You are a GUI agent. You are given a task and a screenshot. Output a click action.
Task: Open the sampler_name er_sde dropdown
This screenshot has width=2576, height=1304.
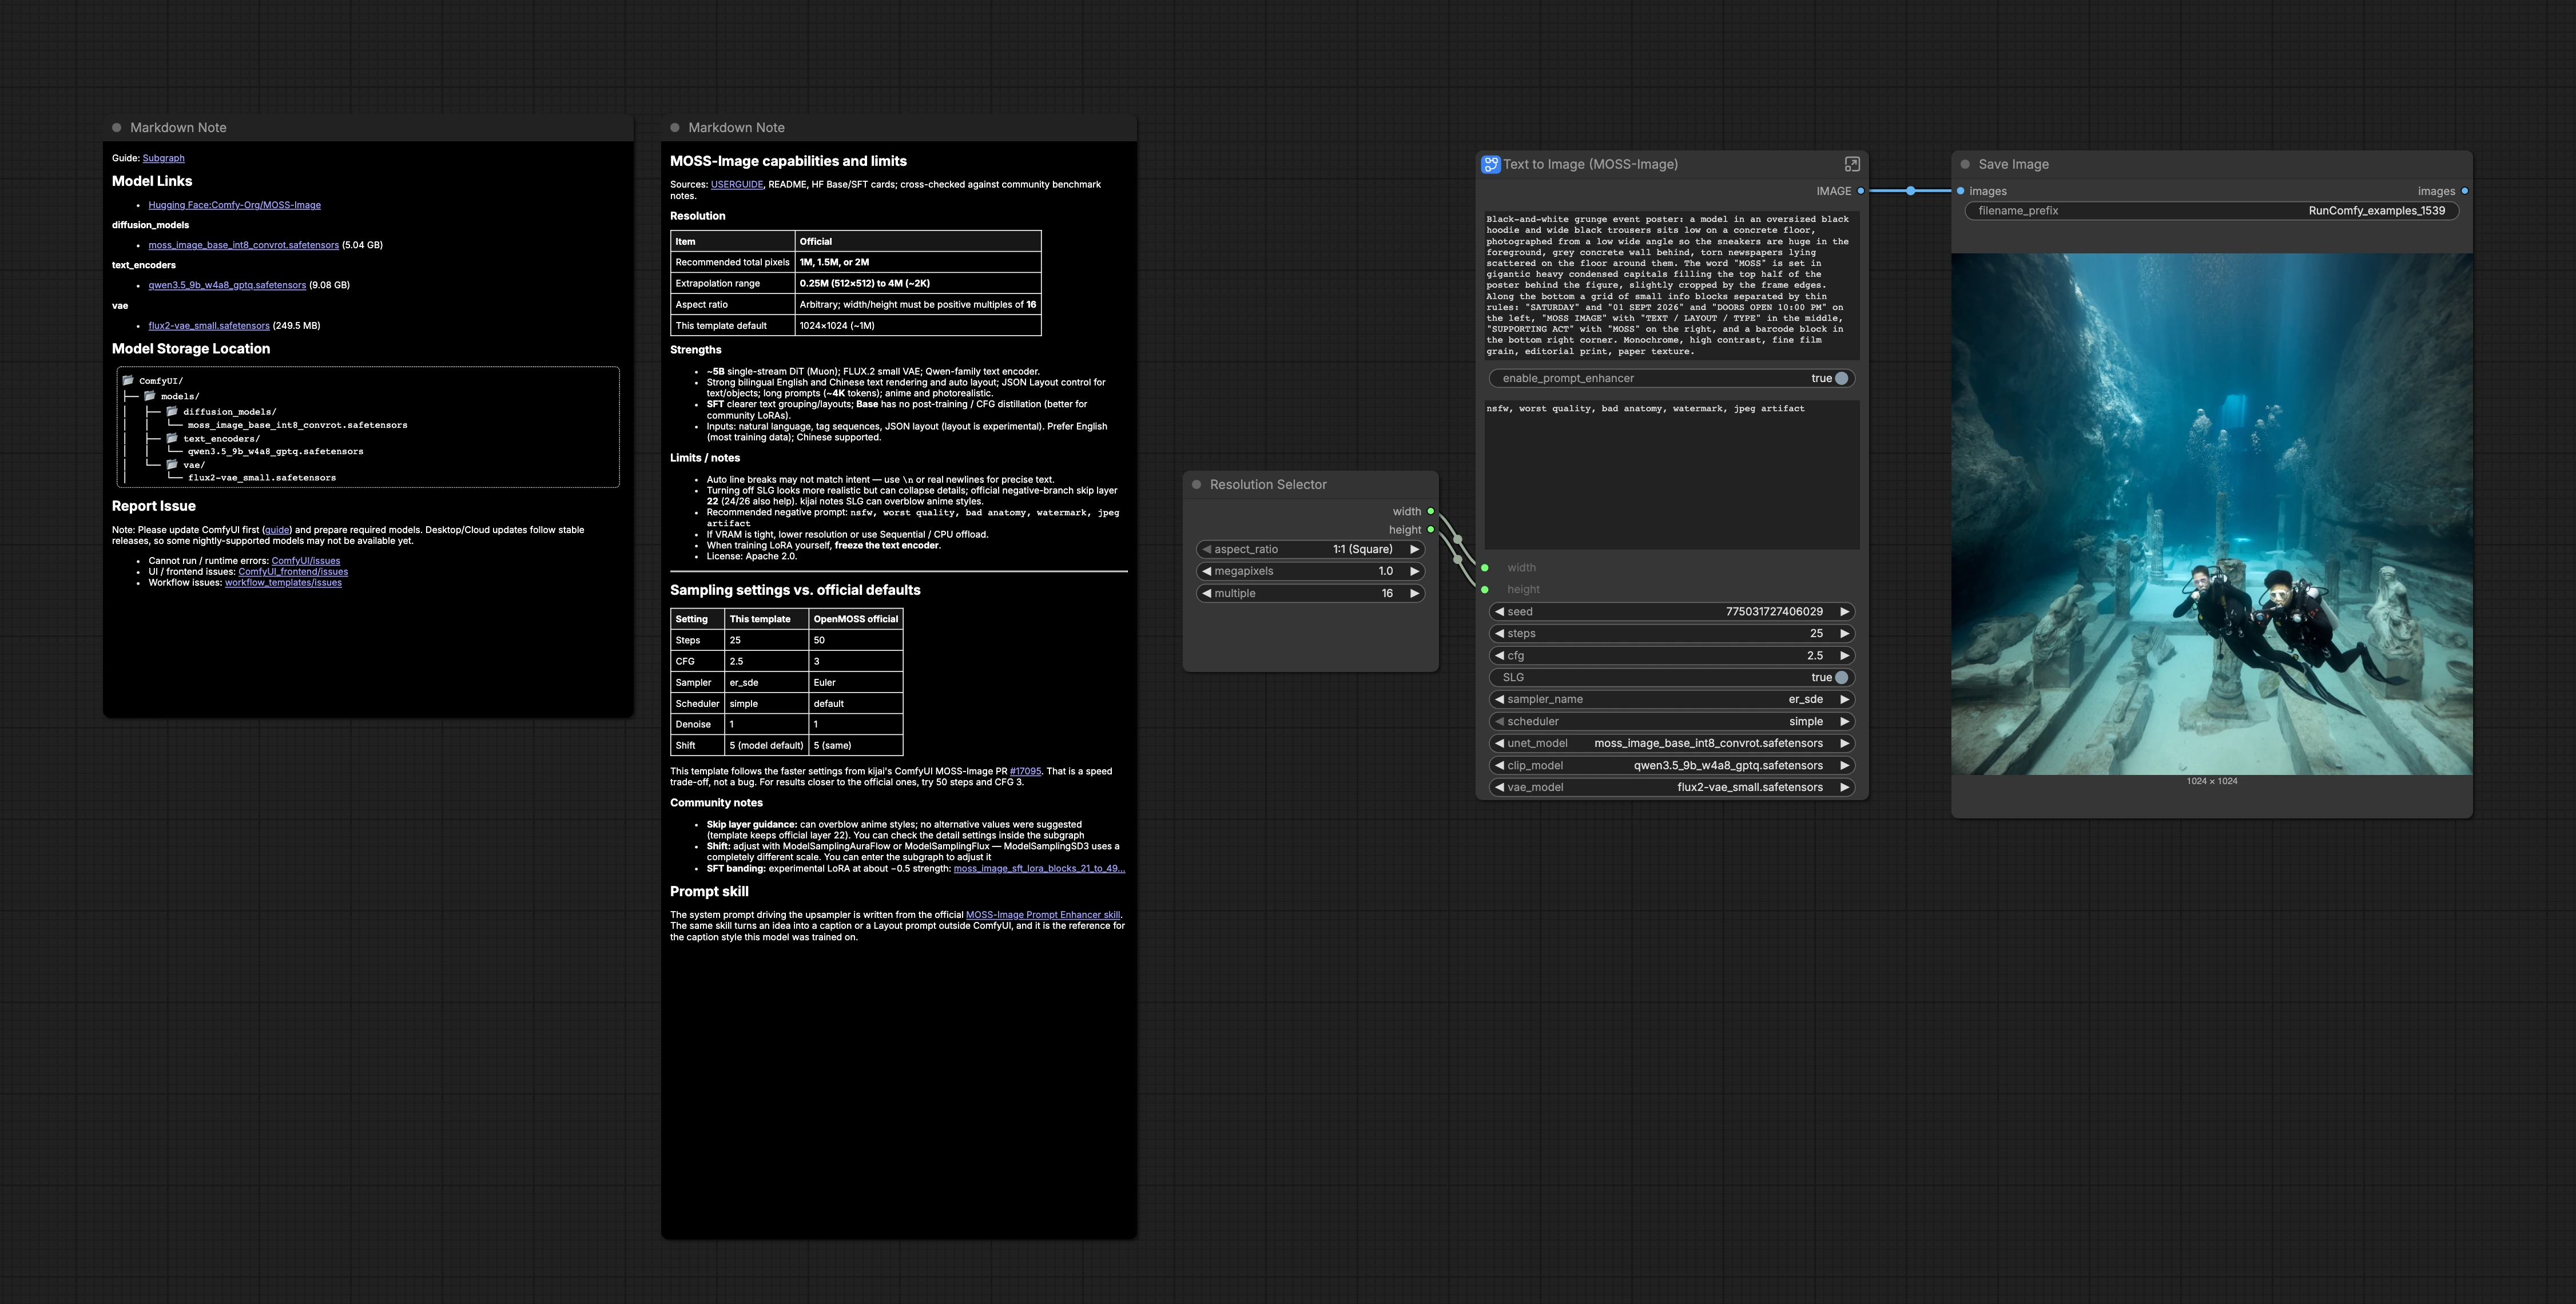click(1671, 699)
